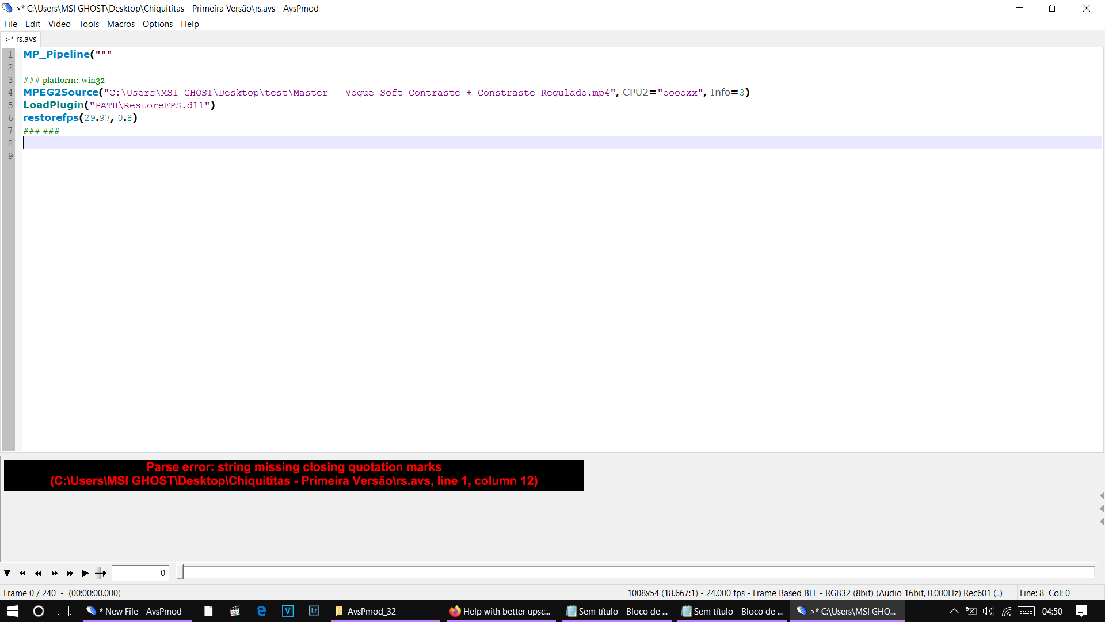Click the video frame slider handle
This screenshot has height=622, width=1105.
point(180,572)
